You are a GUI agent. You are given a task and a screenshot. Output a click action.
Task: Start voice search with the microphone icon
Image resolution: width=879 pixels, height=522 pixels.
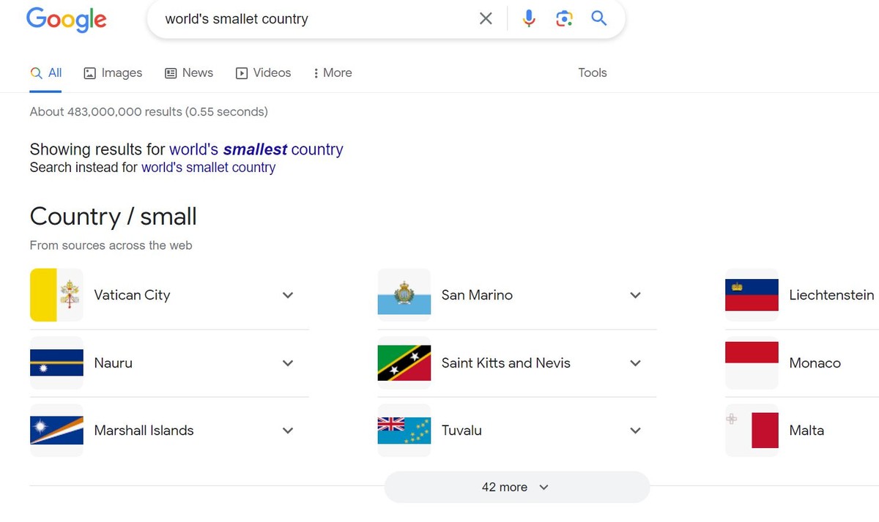[x=529, y=19]
